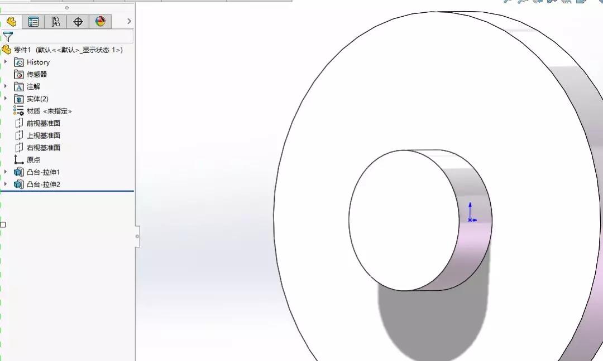
Task: Select the 传感器 sensors folder icon
Action: (19, 75)
